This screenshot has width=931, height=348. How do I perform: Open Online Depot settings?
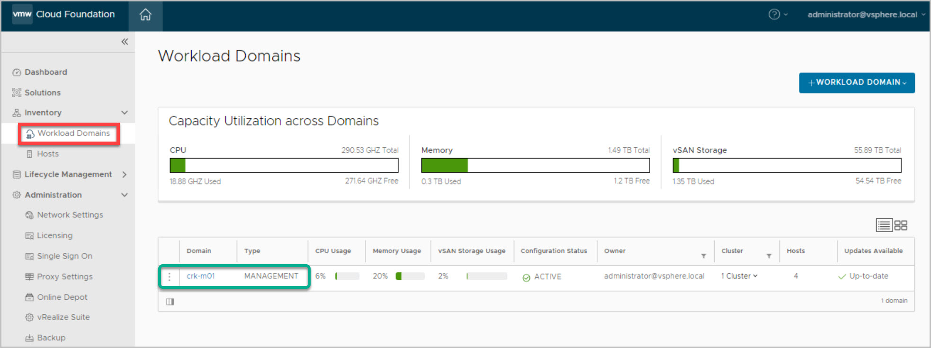[x=62, y=297]
